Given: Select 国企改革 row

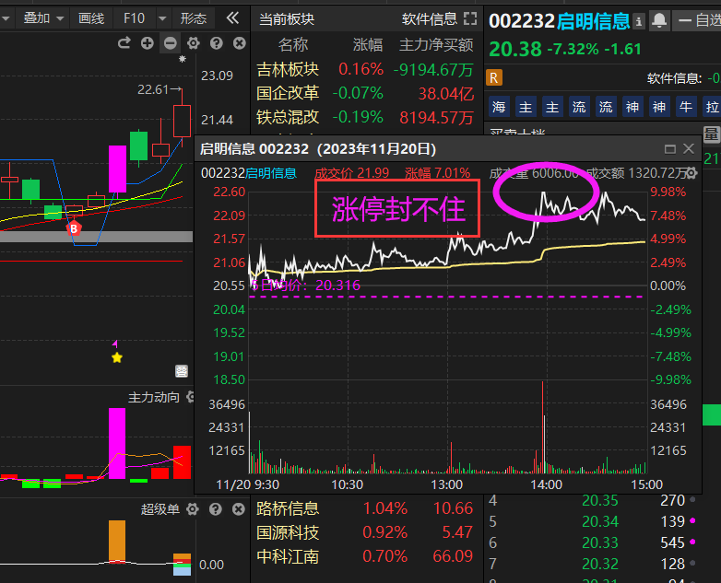Looking at the screenshot, I should click(x=365, y=93).
